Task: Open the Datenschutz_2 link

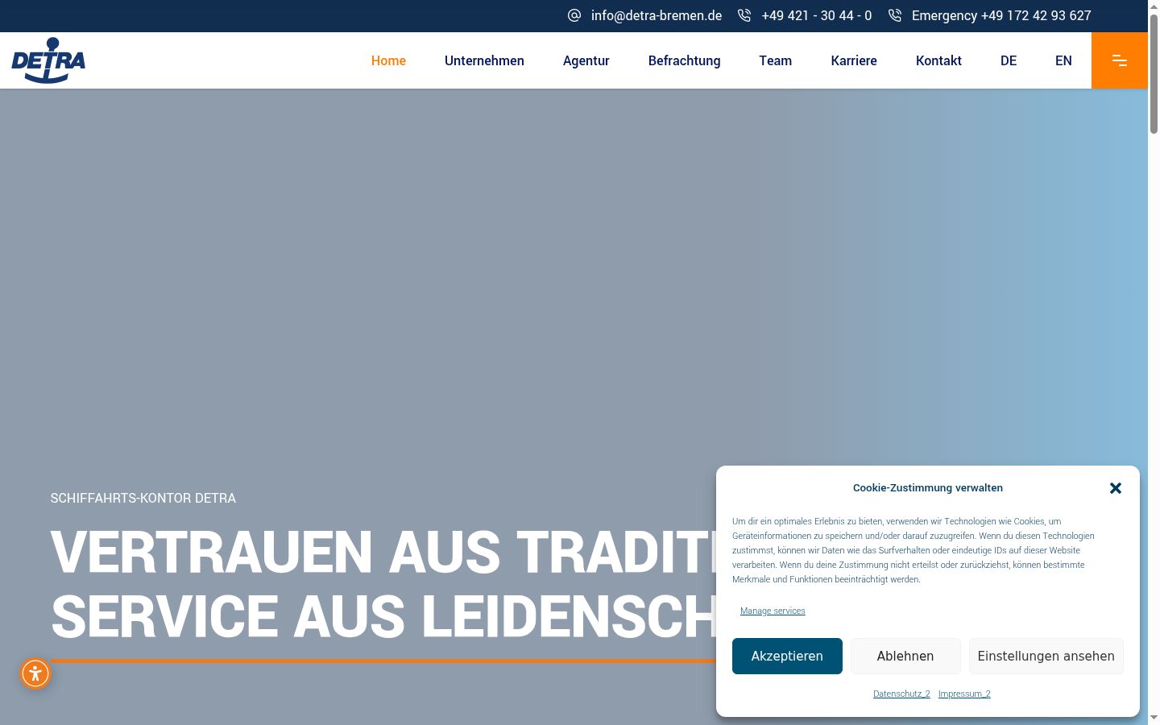Action: [x=901, y=694]
